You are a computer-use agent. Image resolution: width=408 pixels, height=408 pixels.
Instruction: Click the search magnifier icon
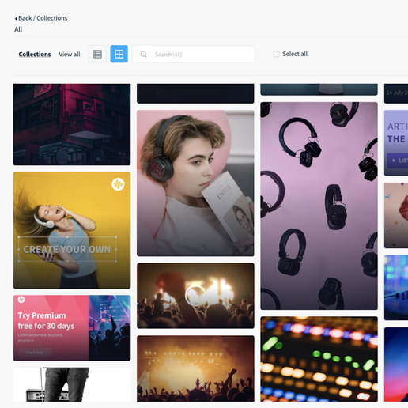(143, 55)
